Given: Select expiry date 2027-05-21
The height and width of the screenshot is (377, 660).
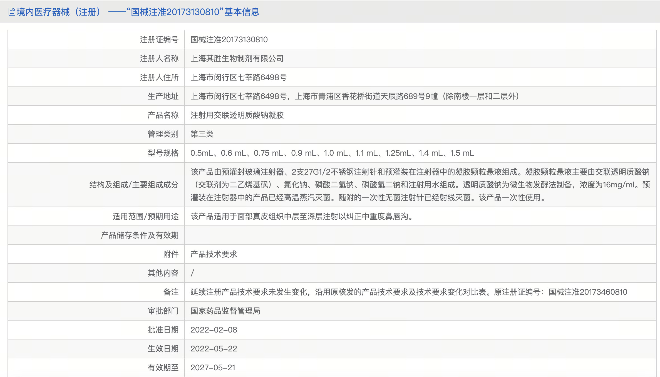Looking at the screenshot, I should (213, 368).
